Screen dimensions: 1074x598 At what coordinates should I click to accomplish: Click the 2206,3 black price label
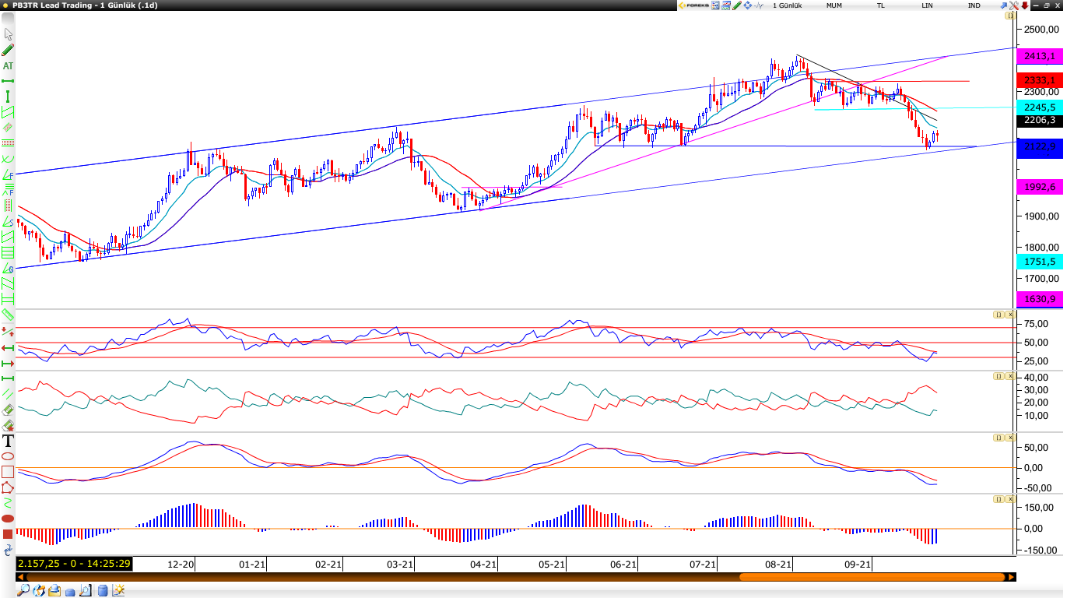pyautogui.click(x=1040, y=121)
